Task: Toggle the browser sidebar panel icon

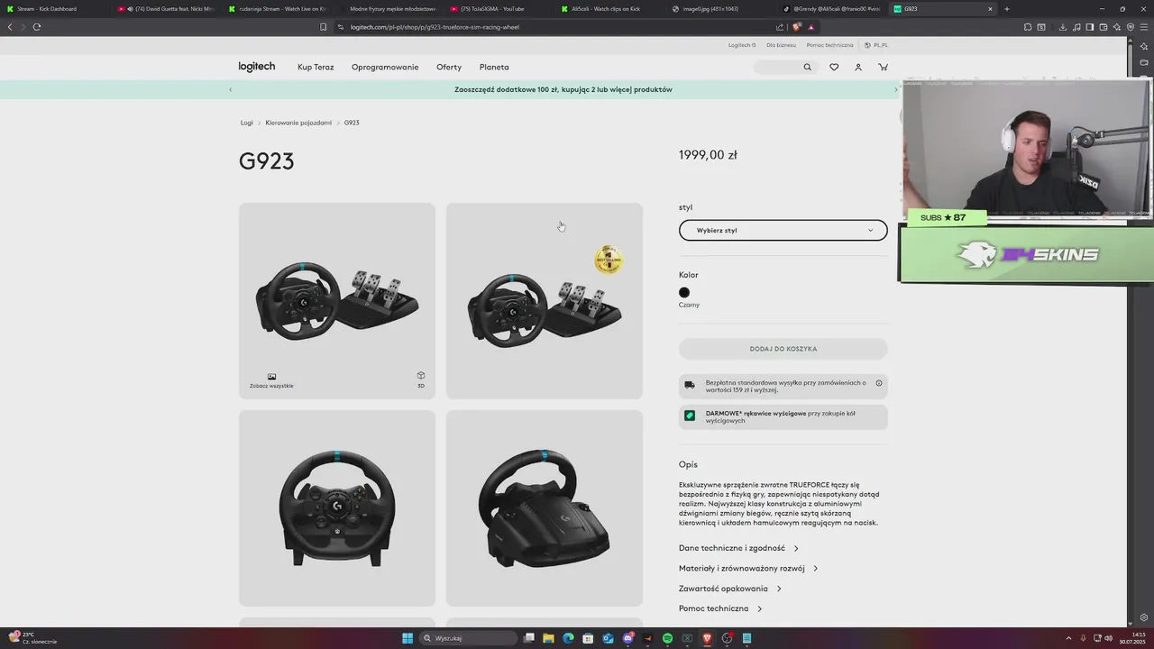Action: [x=1090, y=27]
